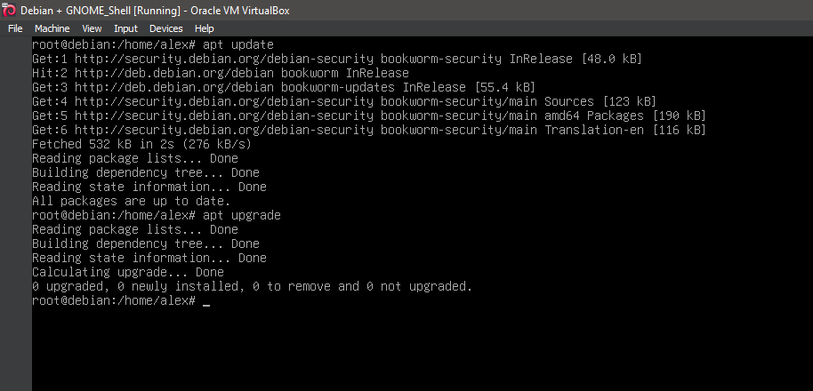The width and height of the screenshot is (813, 391).
Task: Open the Input menu
Action: tap(125, 28)
